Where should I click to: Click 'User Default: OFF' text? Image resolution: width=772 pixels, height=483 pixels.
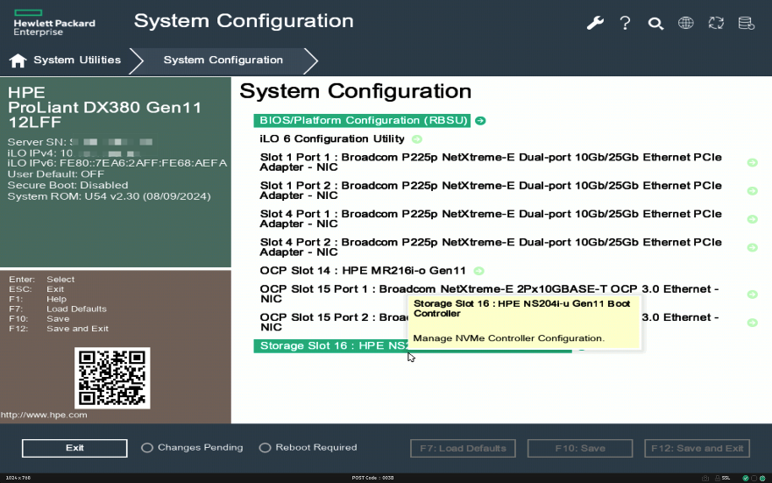[x=55, y=174]
